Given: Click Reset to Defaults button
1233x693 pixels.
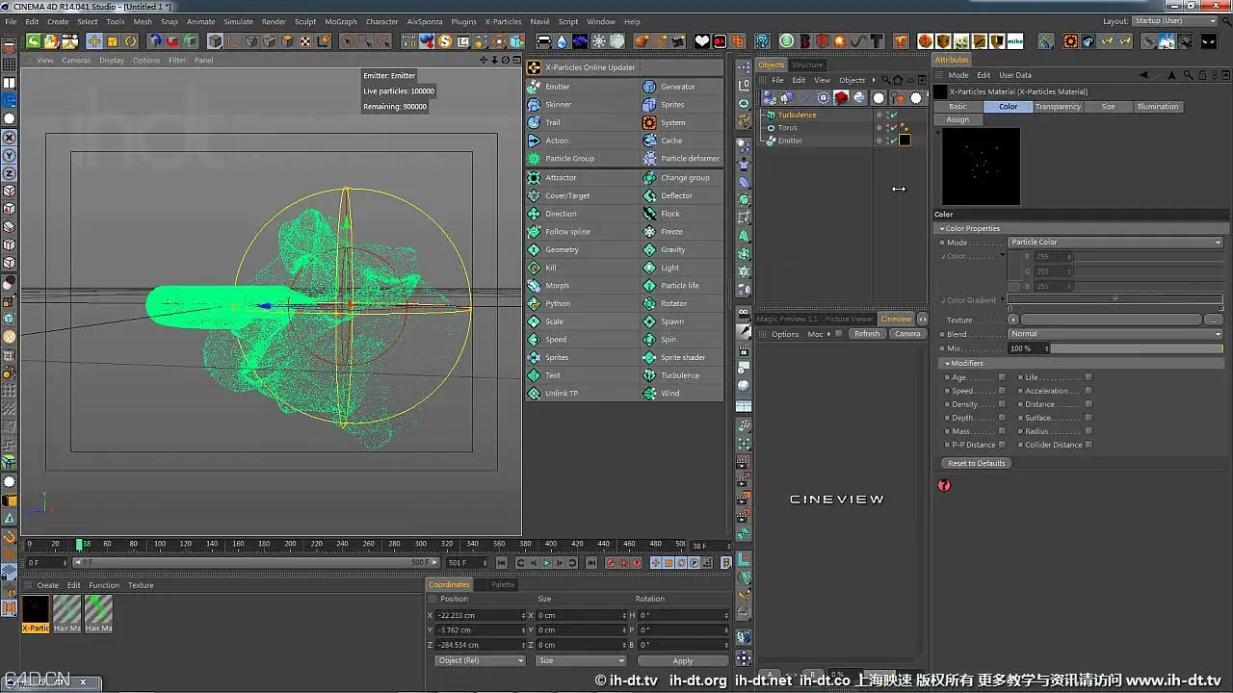Looking at the screenshot, I should [976, 463].
